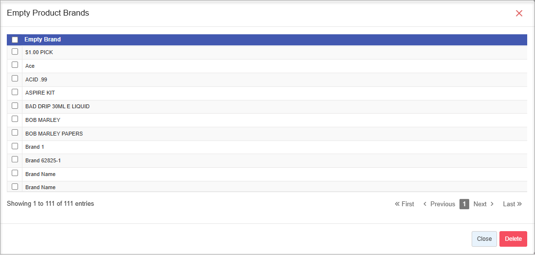Select BOB MARLEY PAPERS checkbox
Viewport: 535px width, 255px height.
15,133
